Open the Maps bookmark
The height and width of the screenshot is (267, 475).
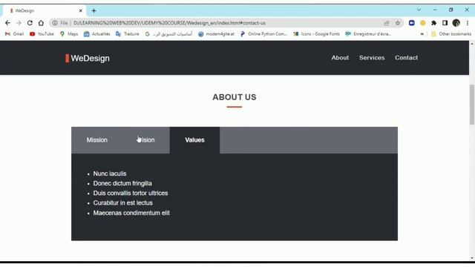69,34
